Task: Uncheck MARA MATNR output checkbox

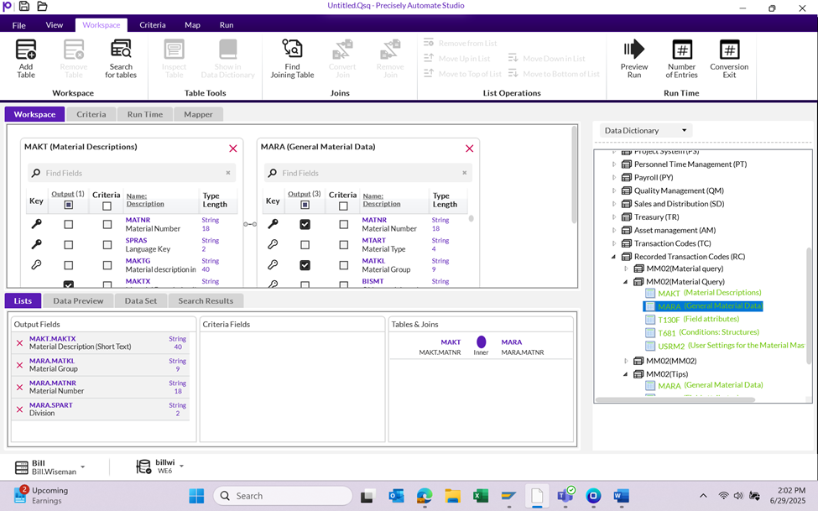Action: (x=305, y=225)
